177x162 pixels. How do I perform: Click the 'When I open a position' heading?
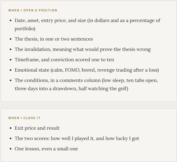[x=33, y=10]
